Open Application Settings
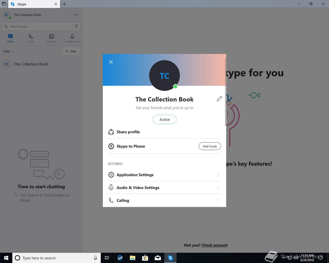Viewport: 329px width, 263px height. point(164,175)
